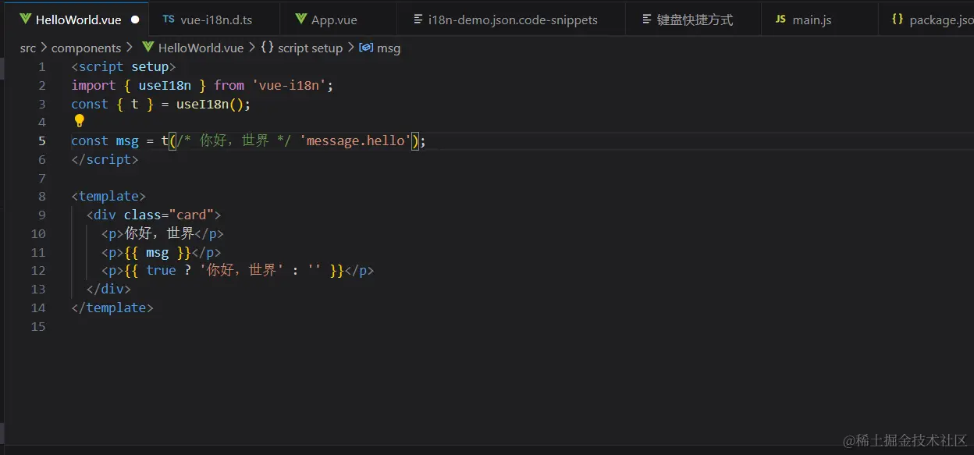Click the opening template tag

(108, 197)
